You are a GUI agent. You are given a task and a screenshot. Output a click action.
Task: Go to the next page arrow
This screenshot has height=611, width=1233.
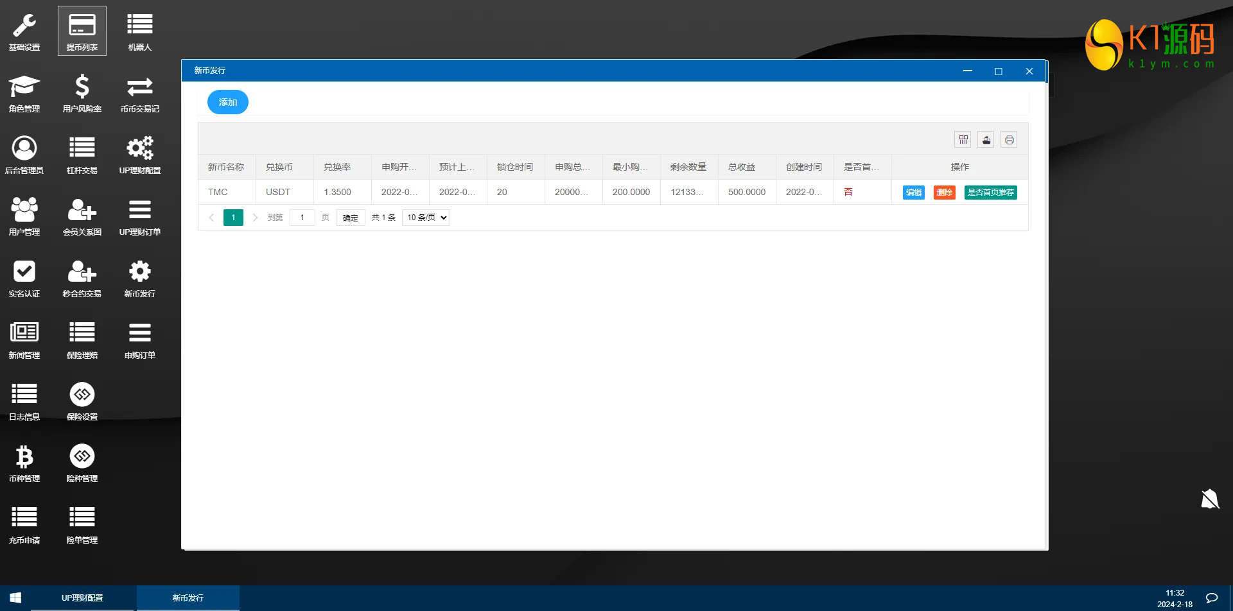click(255, 218)
